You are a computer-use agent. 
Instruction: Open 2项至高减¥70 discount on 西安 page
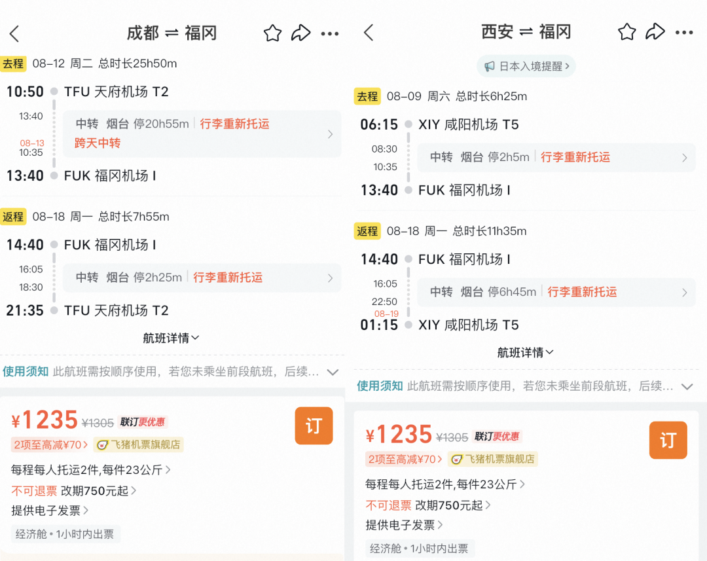[x=404, y=460]
